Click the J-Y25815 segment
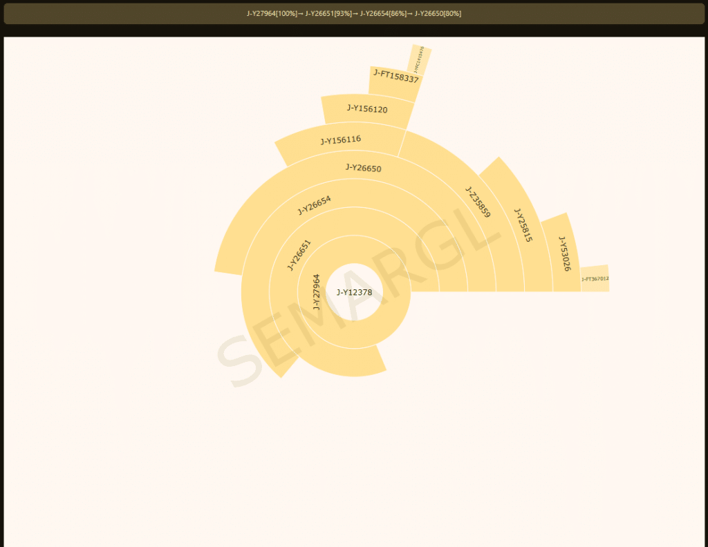 tap(523, 224)
